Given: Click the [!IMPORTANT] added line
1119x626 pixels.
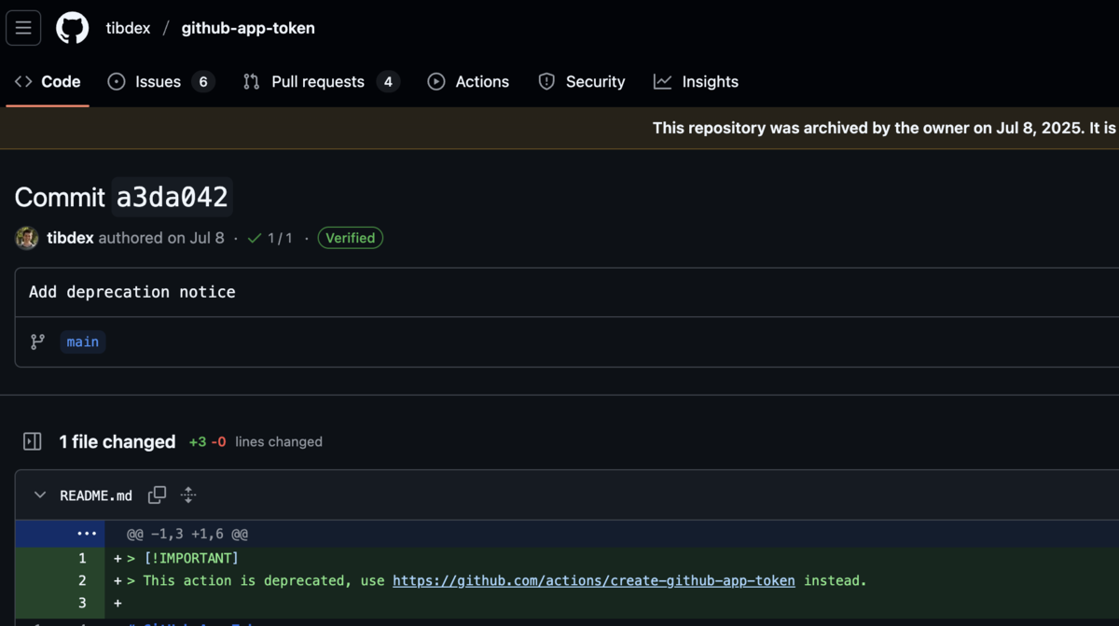Looking at the screenshot, I should point(191,558).
